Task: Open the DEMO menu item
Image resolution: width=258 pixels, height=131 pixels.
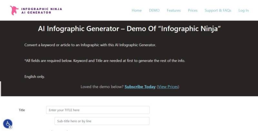Action: pyautogui.click(x=154, y=10)
